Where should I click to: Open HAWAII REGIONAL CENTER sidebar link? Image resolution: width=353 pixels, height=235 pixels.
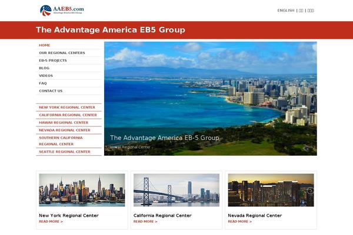coord(64,123)
